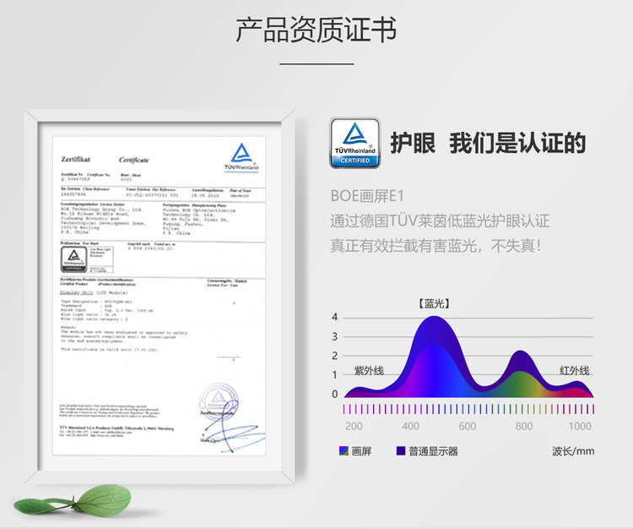Click the 普通显示器 legend label
The width and height of the screenshot is (633, 529).
433,451
